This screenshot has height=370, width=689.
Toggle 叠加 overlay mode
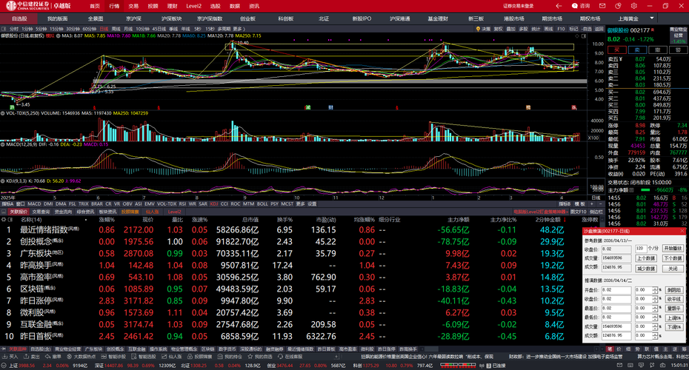[510, 29]
